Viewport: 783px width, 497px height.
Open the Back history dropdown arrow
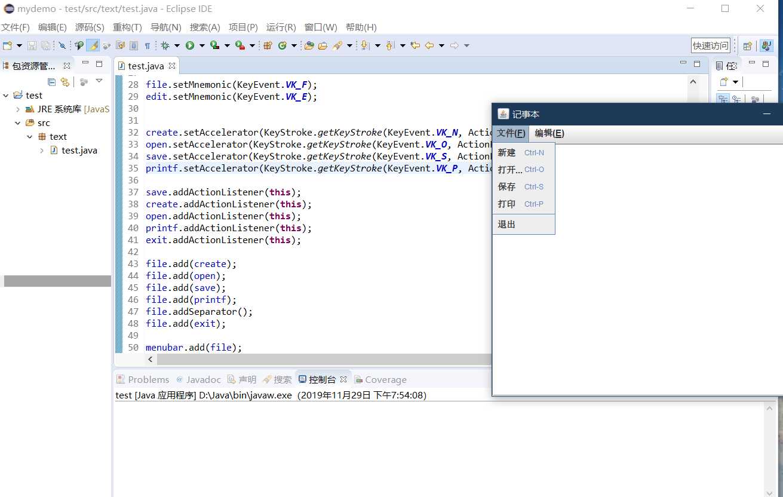pos(441,45)
